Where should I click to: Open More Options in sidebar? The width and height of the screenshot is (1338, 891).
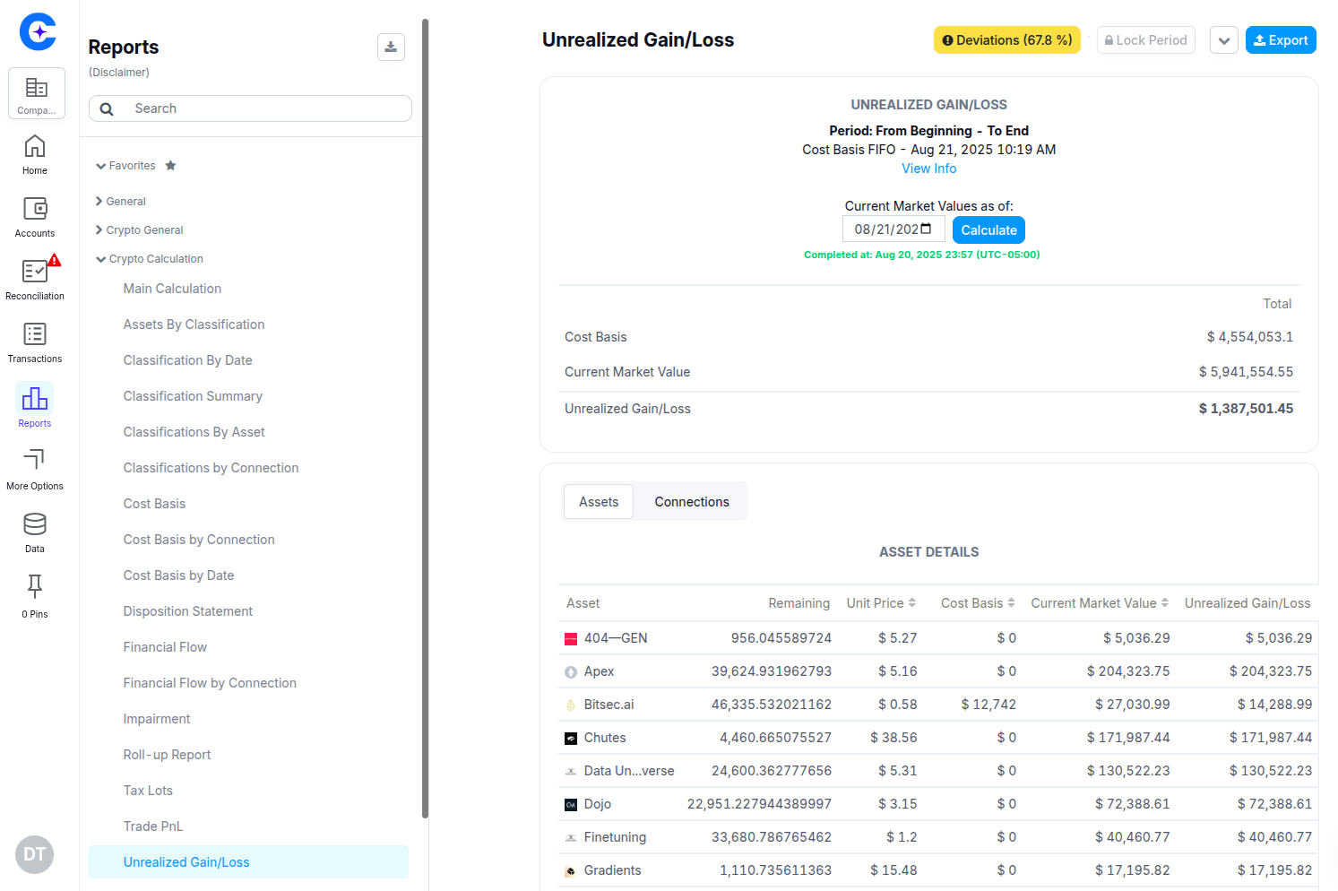35,470
